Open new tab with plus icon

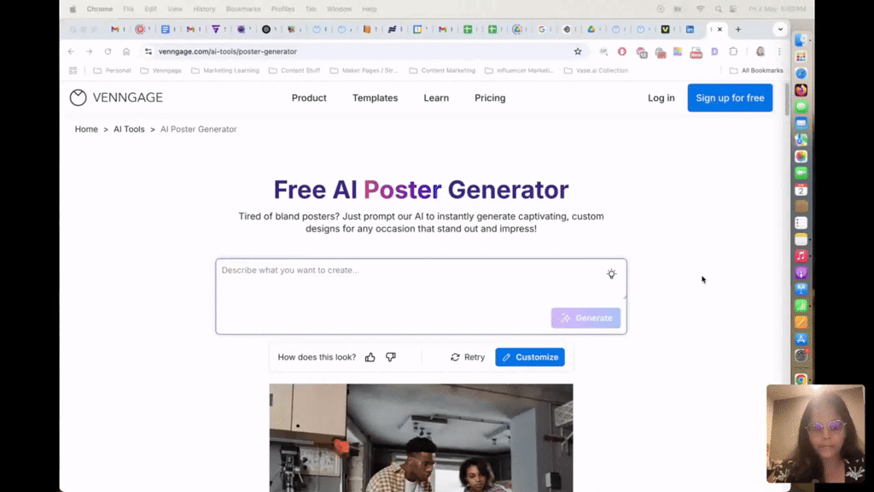click(738, 29)
